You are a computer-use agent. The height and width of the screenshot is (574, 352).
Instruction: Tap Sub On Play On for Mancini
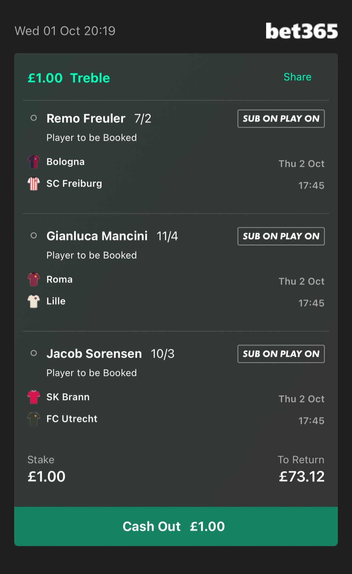pyautogui.click(x=281, y=236)
